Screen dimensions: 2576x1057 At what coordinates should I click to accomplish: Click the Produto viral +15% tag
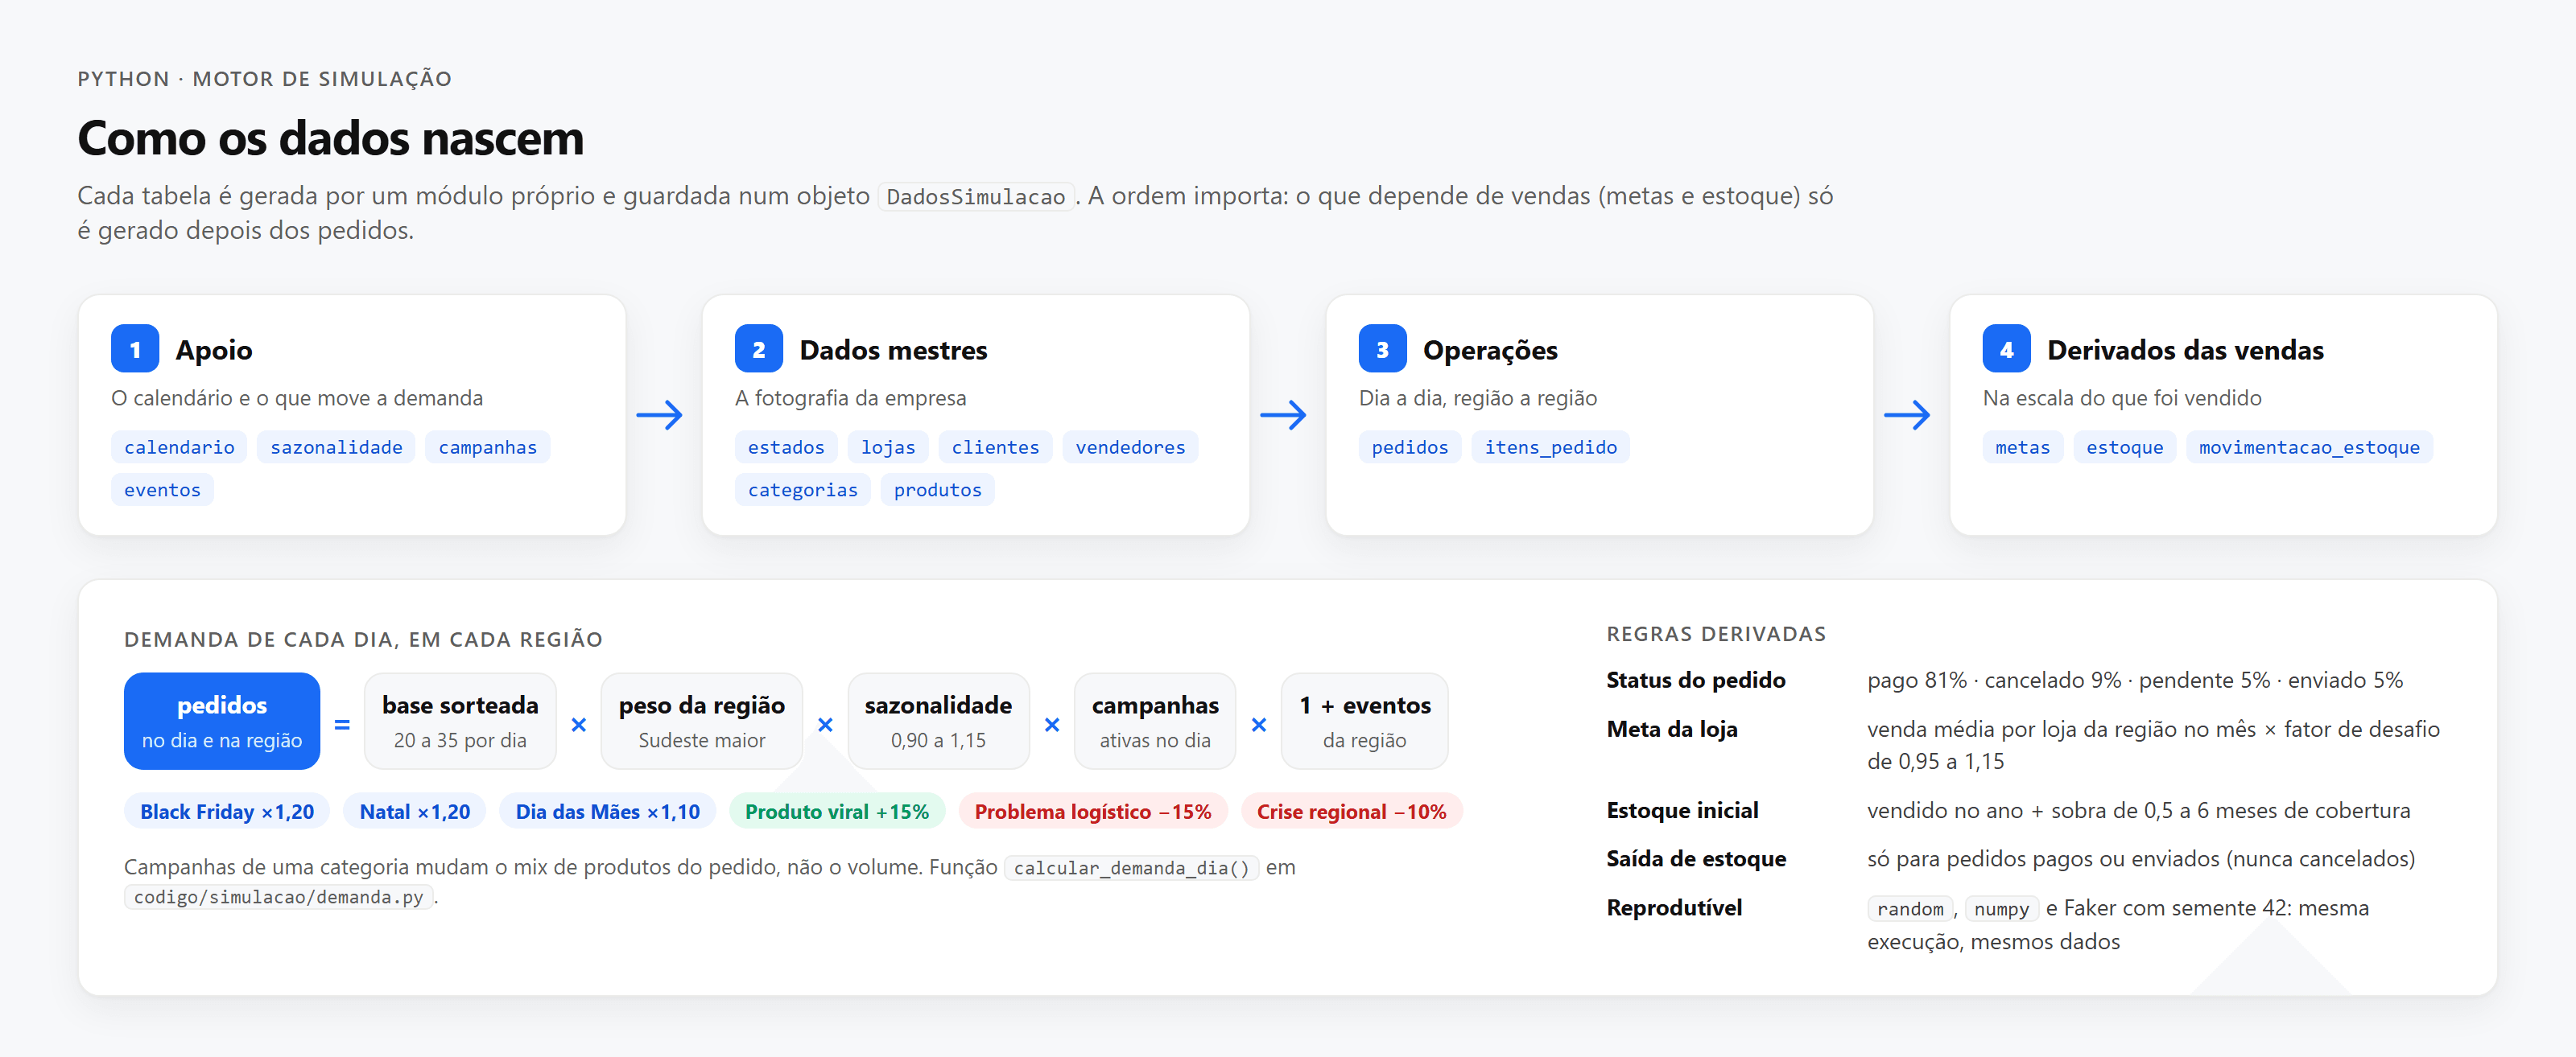coord(837,811)
